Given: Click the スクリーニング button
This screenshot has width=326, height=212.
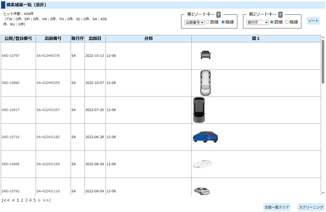Looking at the screenshot, I should (311, 207).
